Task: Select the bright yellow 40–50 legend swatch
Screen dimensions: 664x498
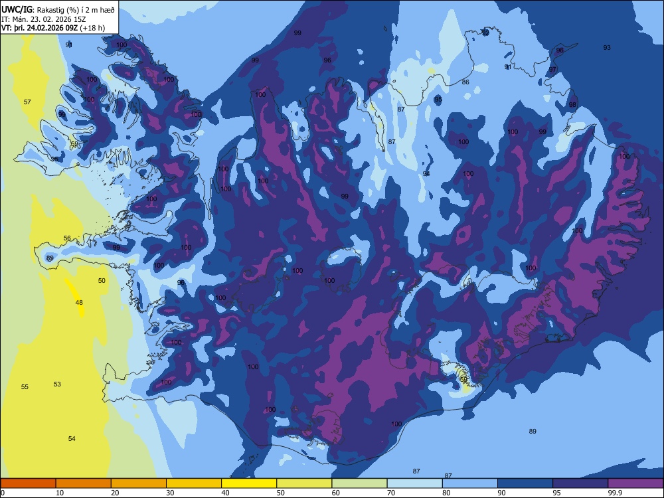Action: coord(249,483)
